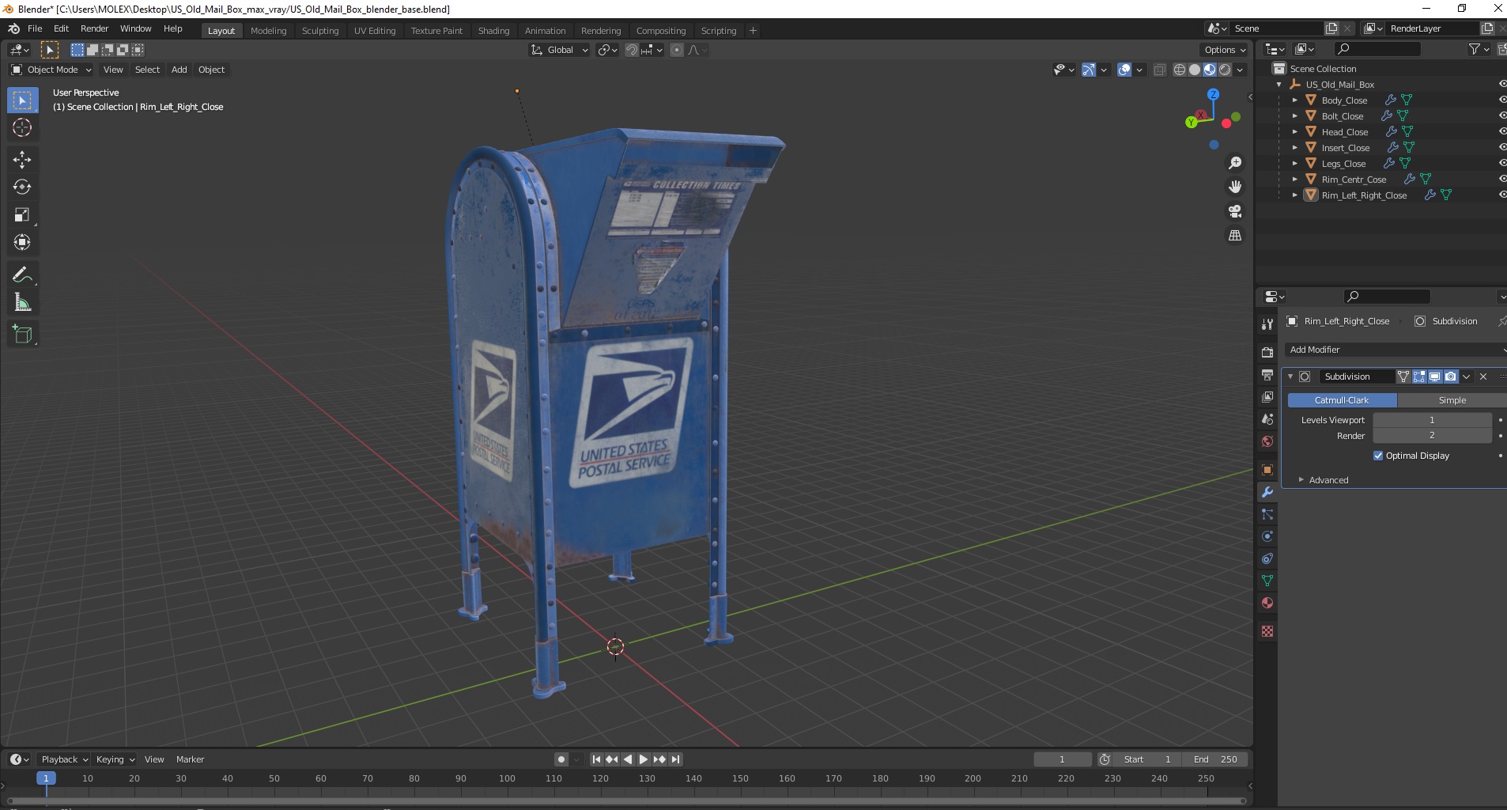This screenshot has width=1507, height=810.
Task: Select the Annotate tool
Action: click(22, 274)
